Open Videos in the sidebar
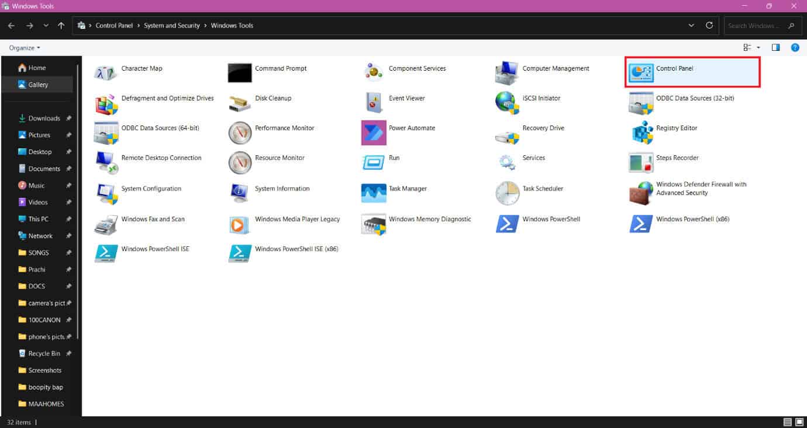This screenshot has height=428, width=807. 37,202
